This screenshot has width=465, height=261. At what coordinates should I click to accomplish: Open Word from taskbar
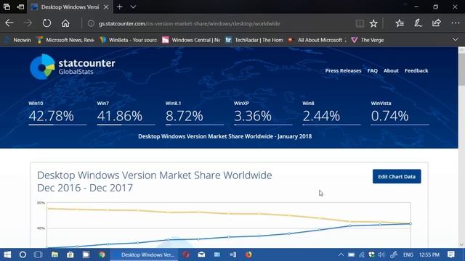(x=232, y=254)
